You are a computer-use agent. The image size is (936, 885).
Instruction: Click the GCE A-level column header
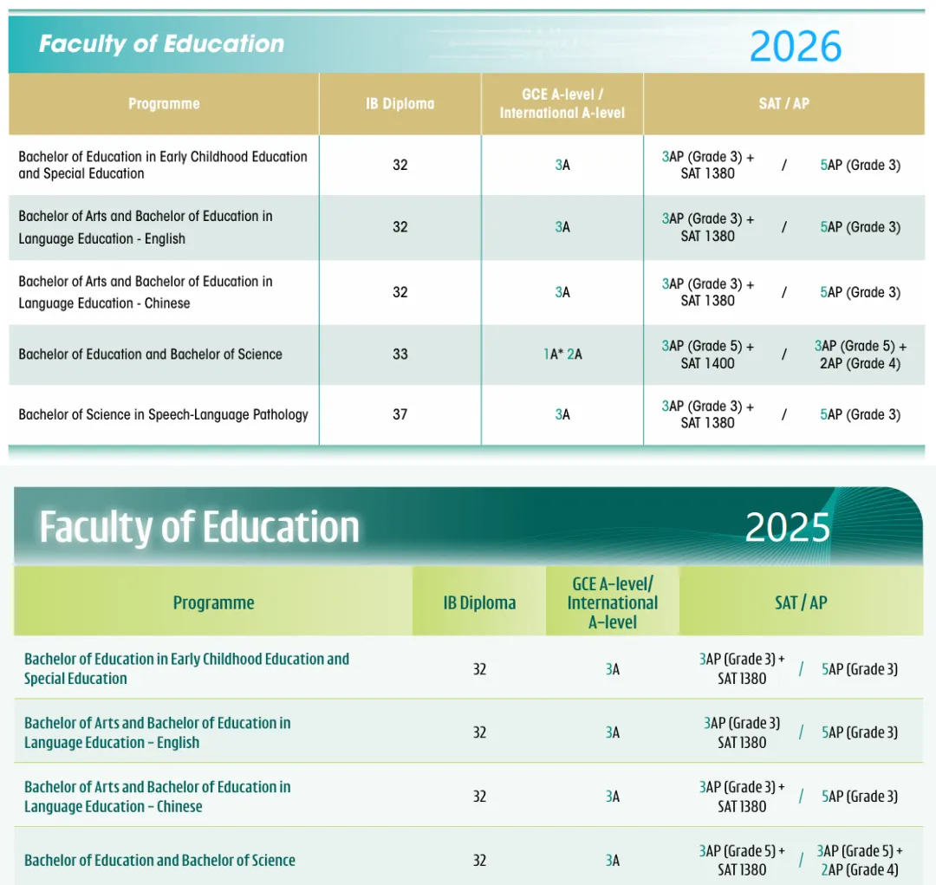point(562,103)
